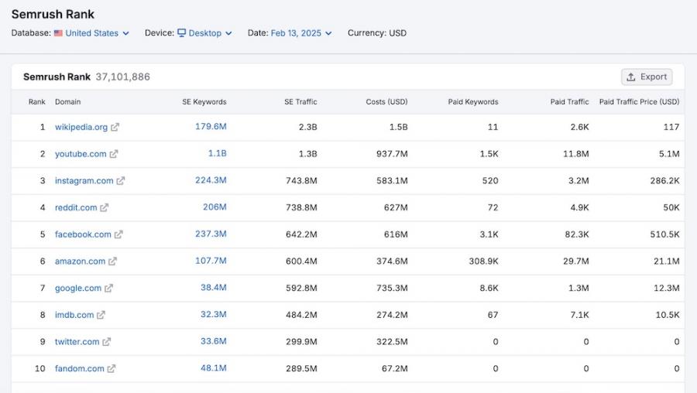The height and width of the screenshot is (393, 697).
Task: Click the SE Traffic column header
Action: tap(300, 101)
